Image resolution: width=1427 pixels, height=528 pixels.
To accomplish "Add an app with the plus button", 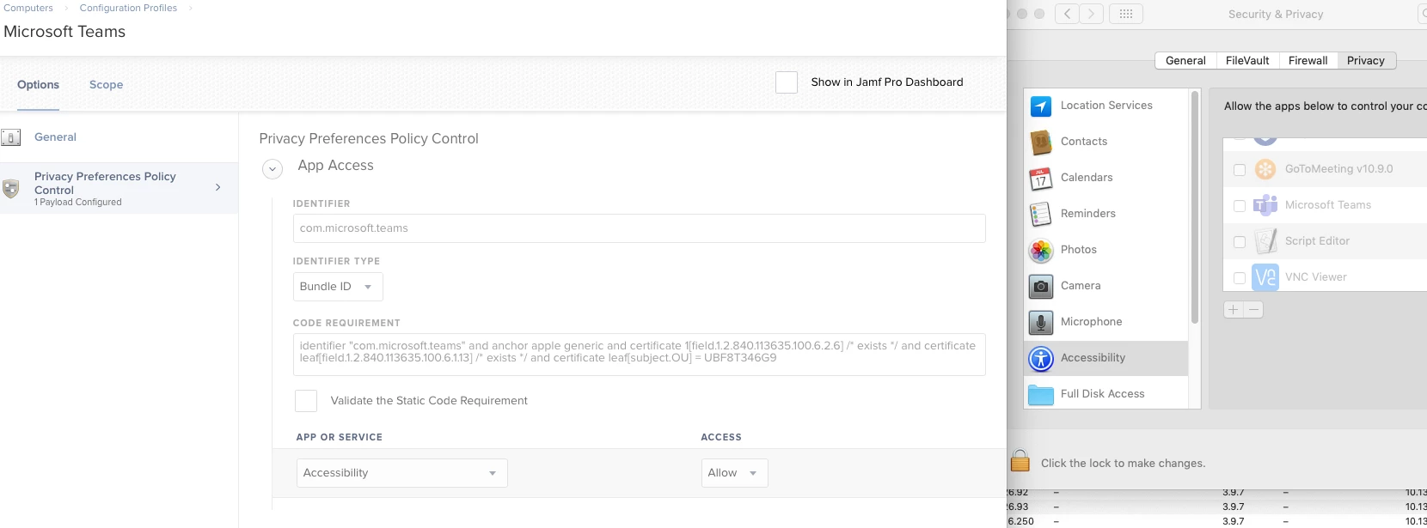I will [1234, 310].
